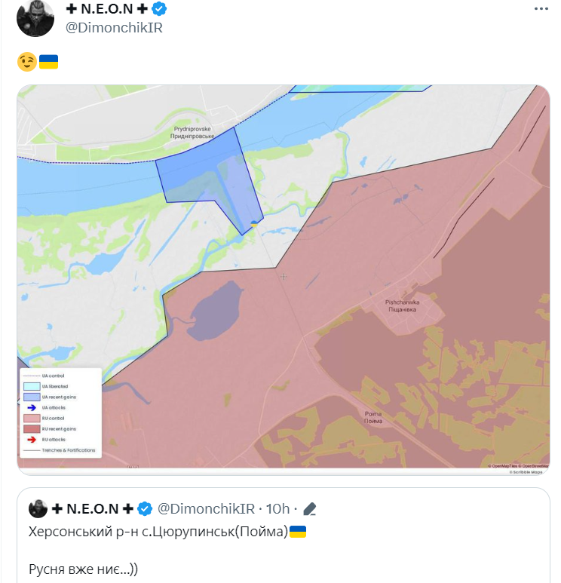Image resolution: width=561 pixels, height=583 pixels.
Task: Click the small avatar in quoted tweet
Action: (38, 508)
